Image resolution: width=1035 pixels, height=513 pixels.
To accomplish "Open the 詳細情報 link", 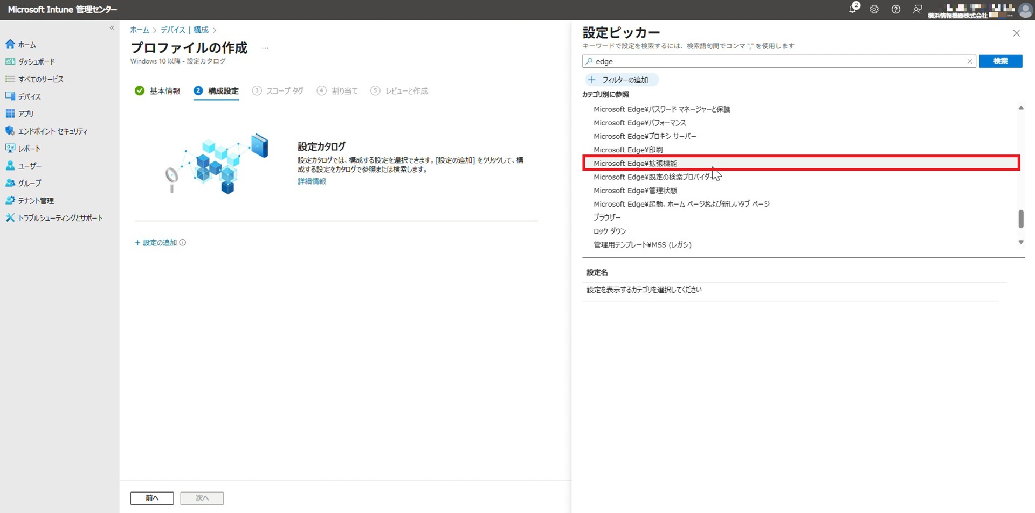I will coord(312,181).
